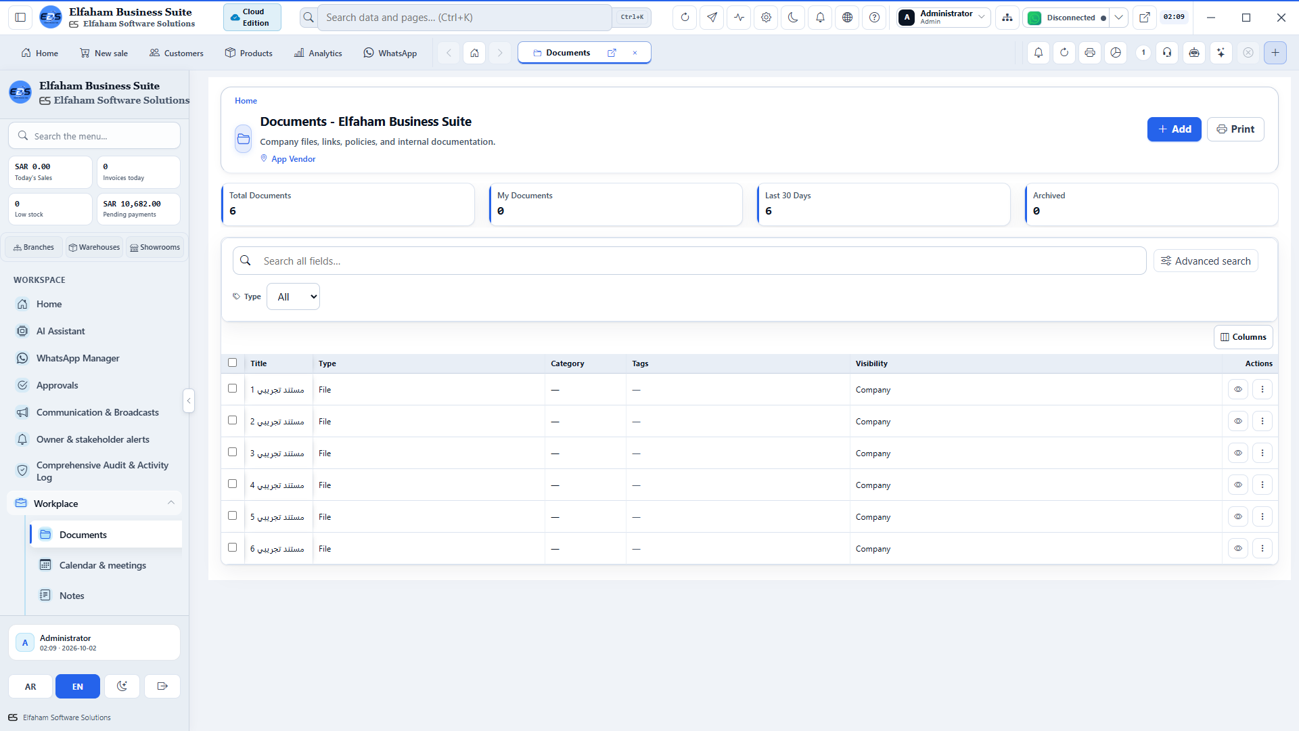
Task: Toggle the select-all documents checkbox
Action: coord(233,363)
